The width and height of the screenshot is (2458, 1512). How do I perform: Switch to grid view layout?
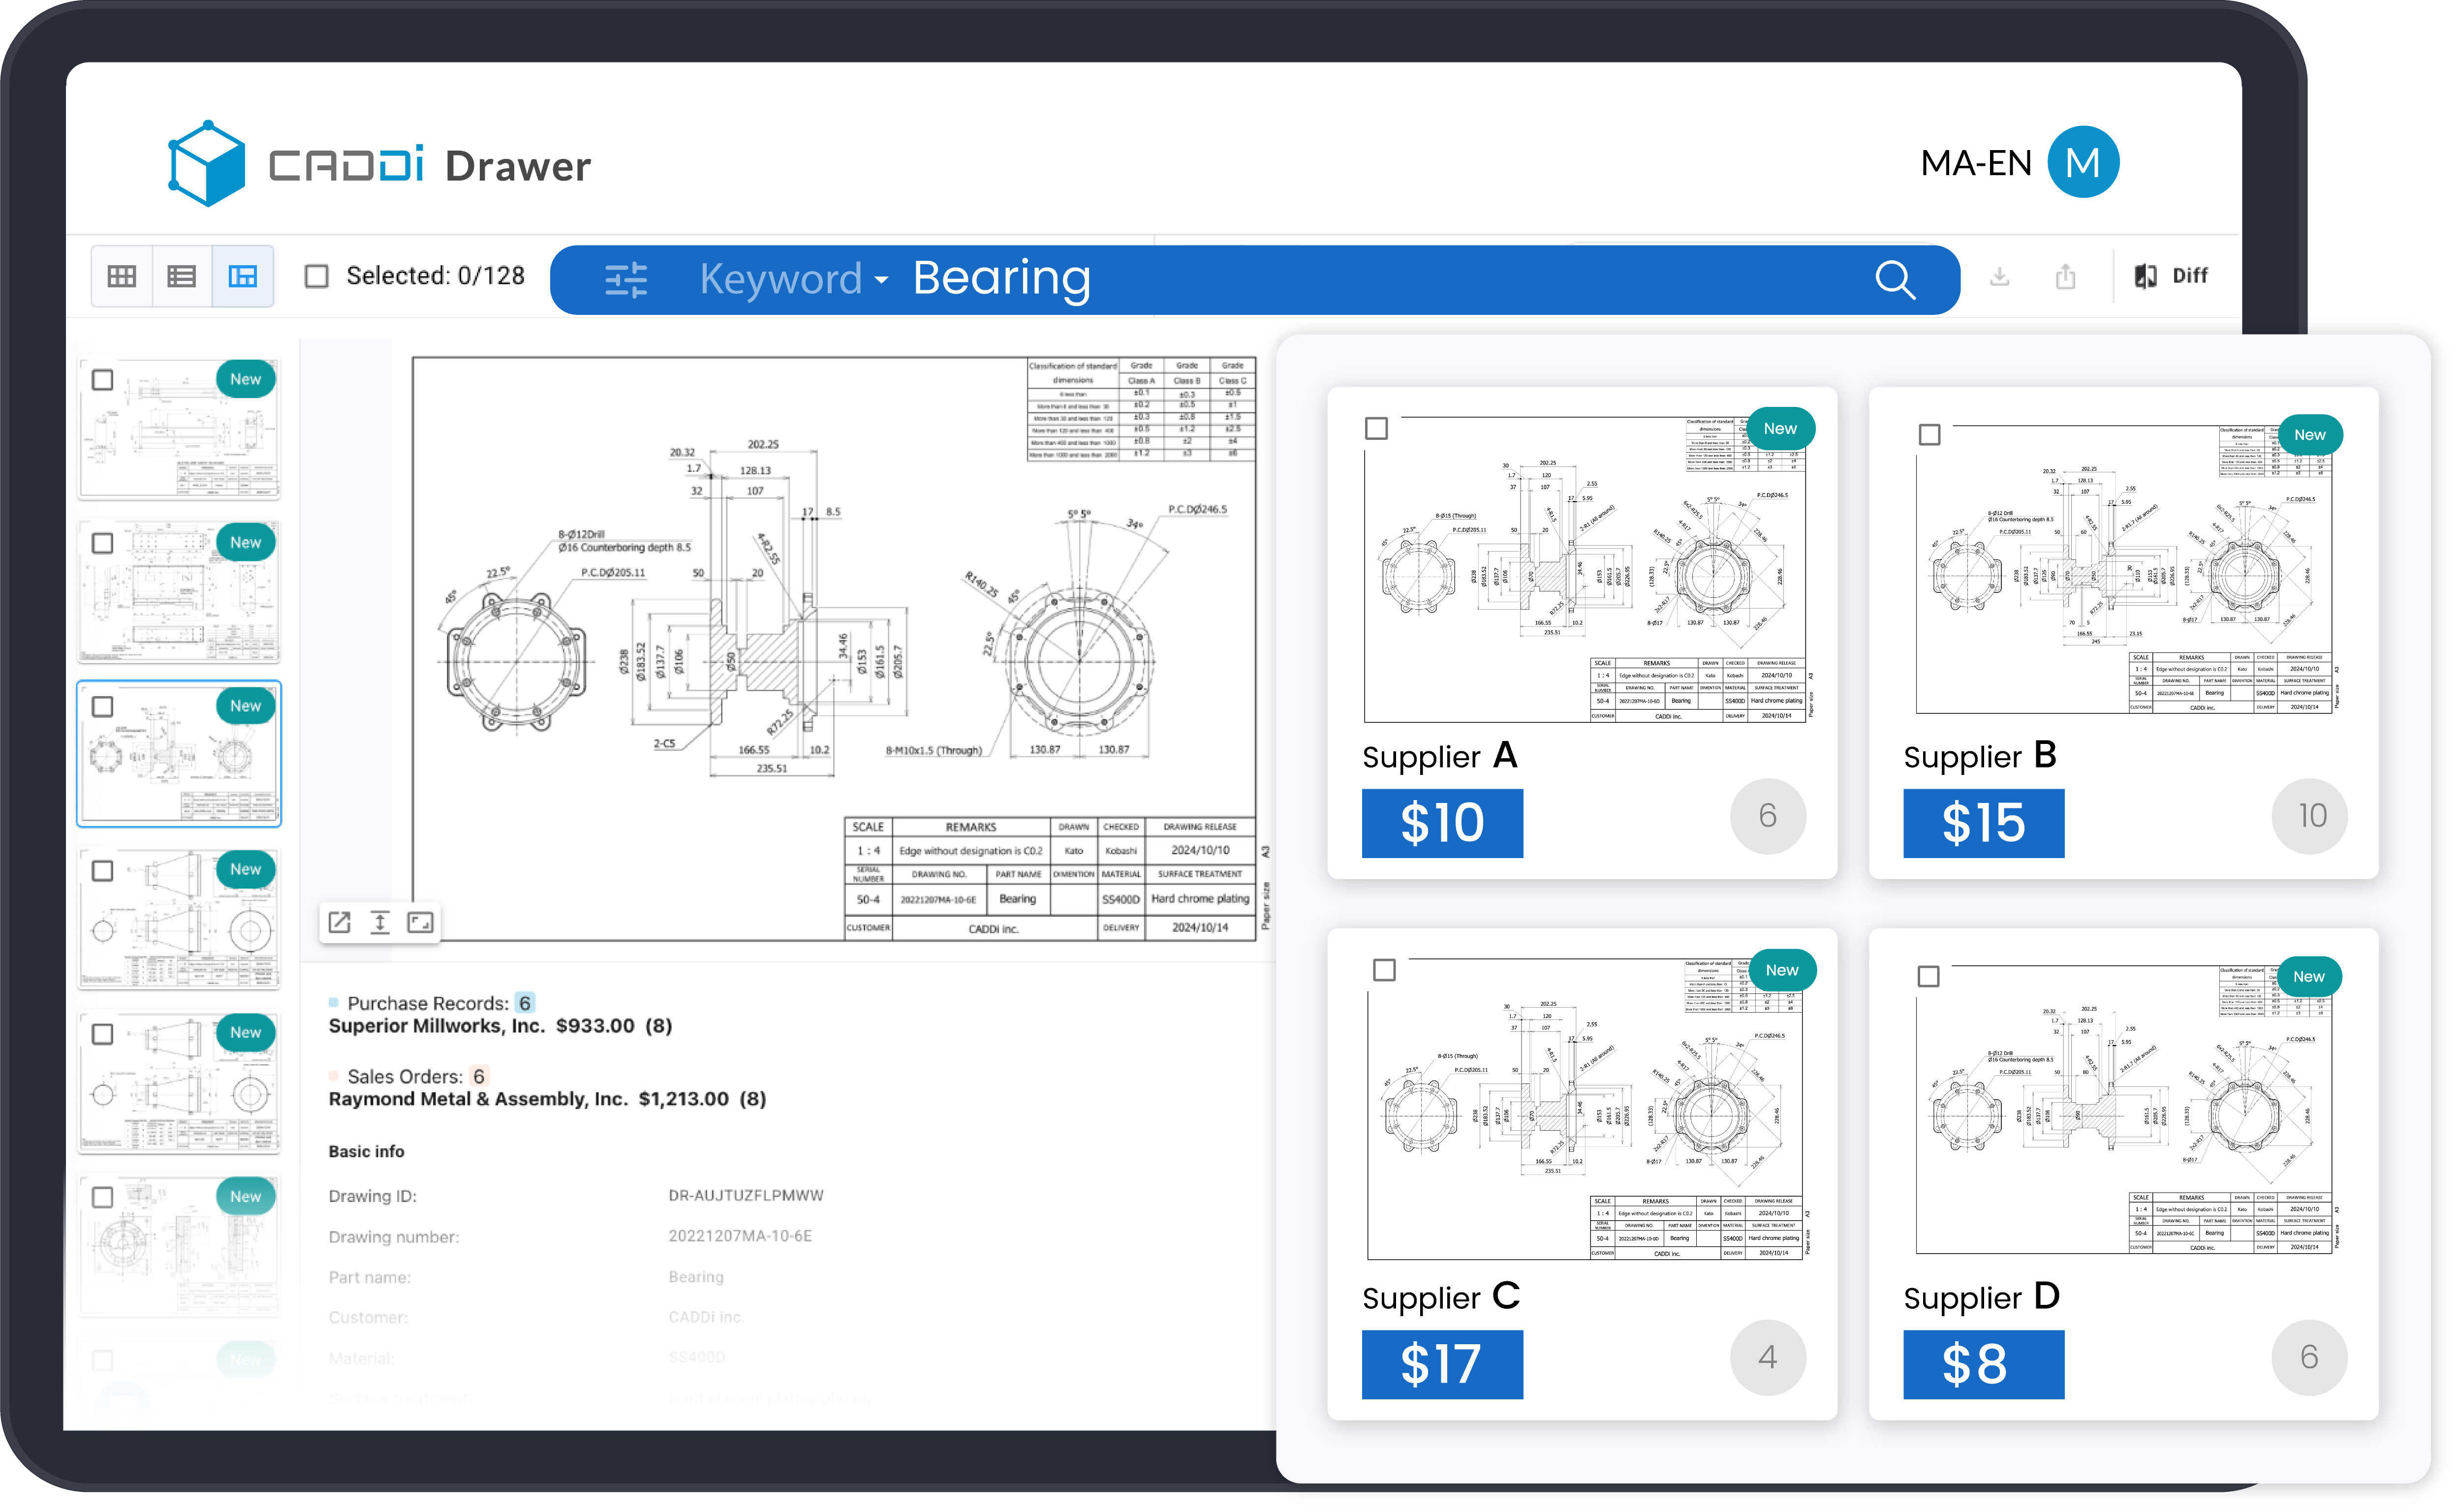point(122,276)
